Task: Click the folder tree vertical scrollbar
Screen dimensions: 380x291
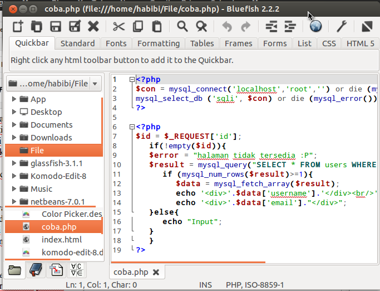Action: click(x=102, y=121)
